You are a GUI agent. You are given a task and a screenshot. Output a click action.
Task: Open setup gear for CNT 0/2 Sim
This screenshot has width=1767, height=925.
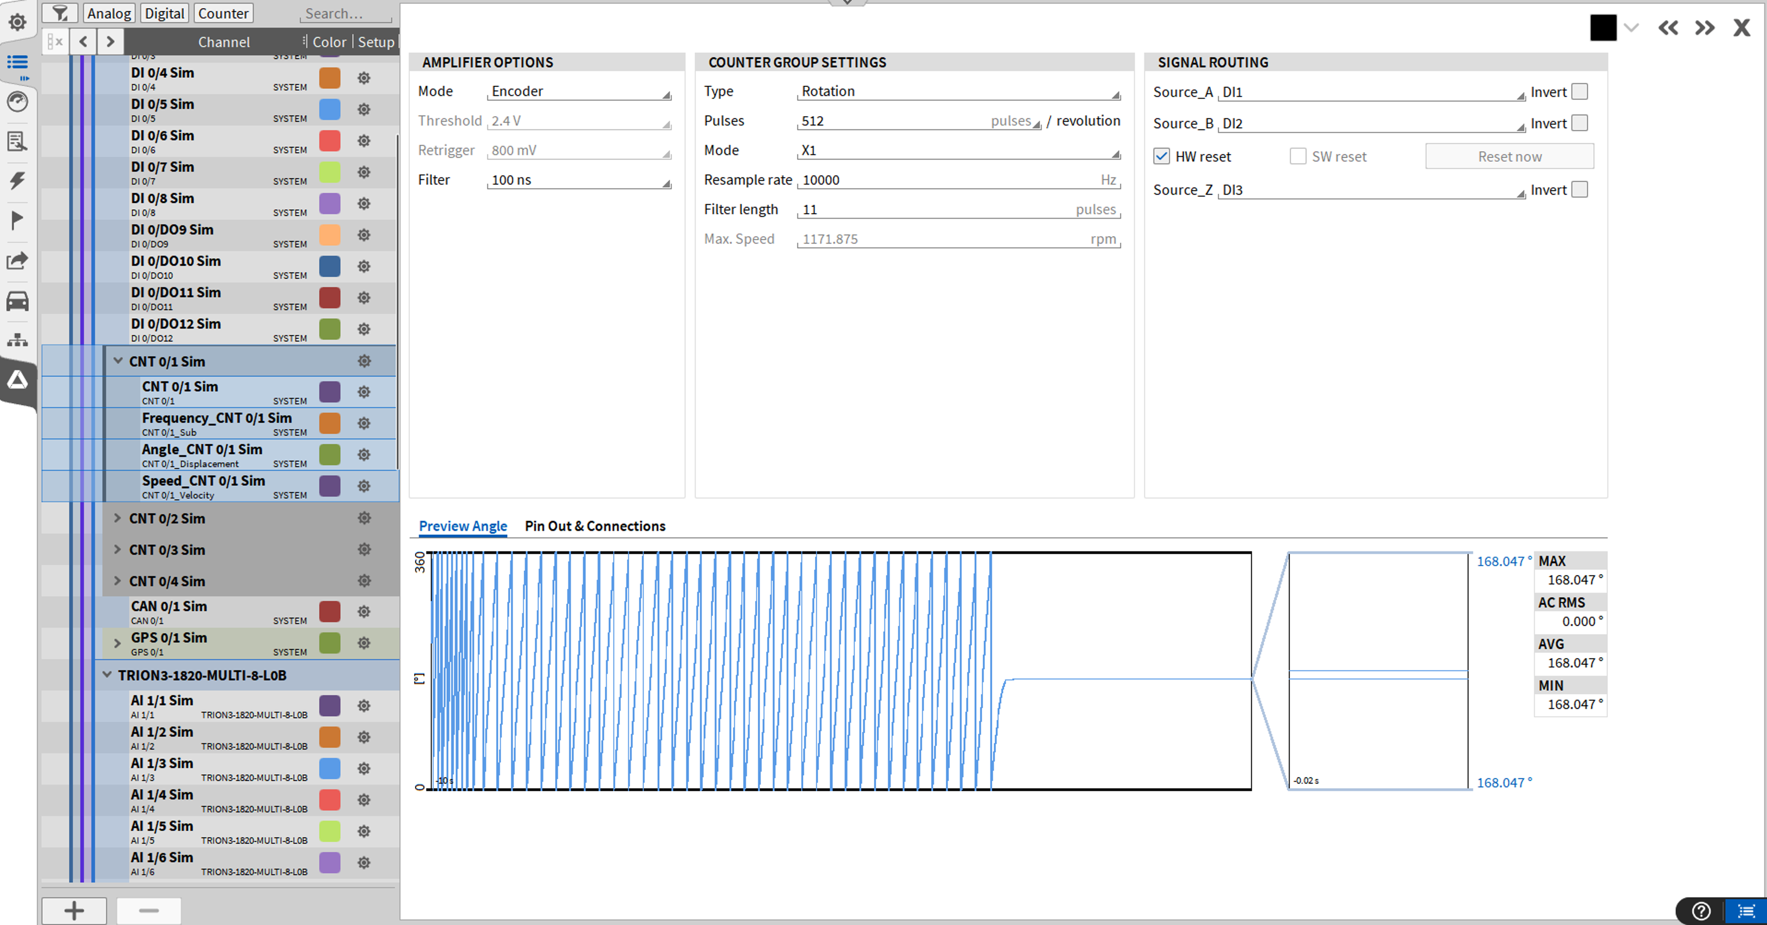(364, 518)
